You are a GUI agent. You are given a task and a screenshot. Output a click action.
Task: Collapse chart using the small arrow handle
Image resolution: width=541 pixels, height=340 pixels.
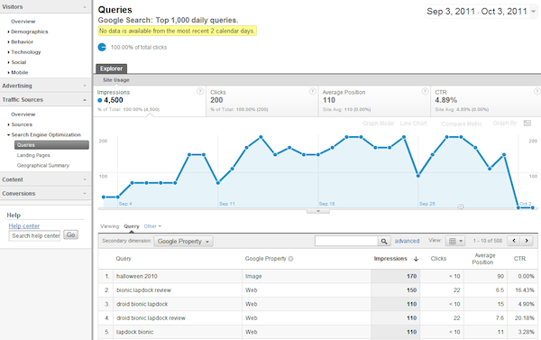tap(318, 211)
